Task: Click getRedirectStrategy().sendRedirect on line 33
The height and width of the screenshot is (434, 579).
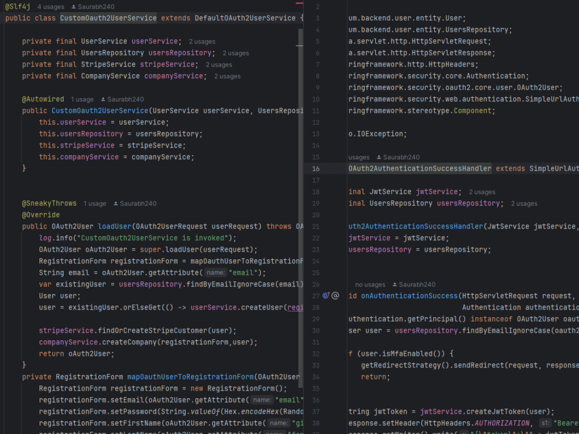Action: 433,365
